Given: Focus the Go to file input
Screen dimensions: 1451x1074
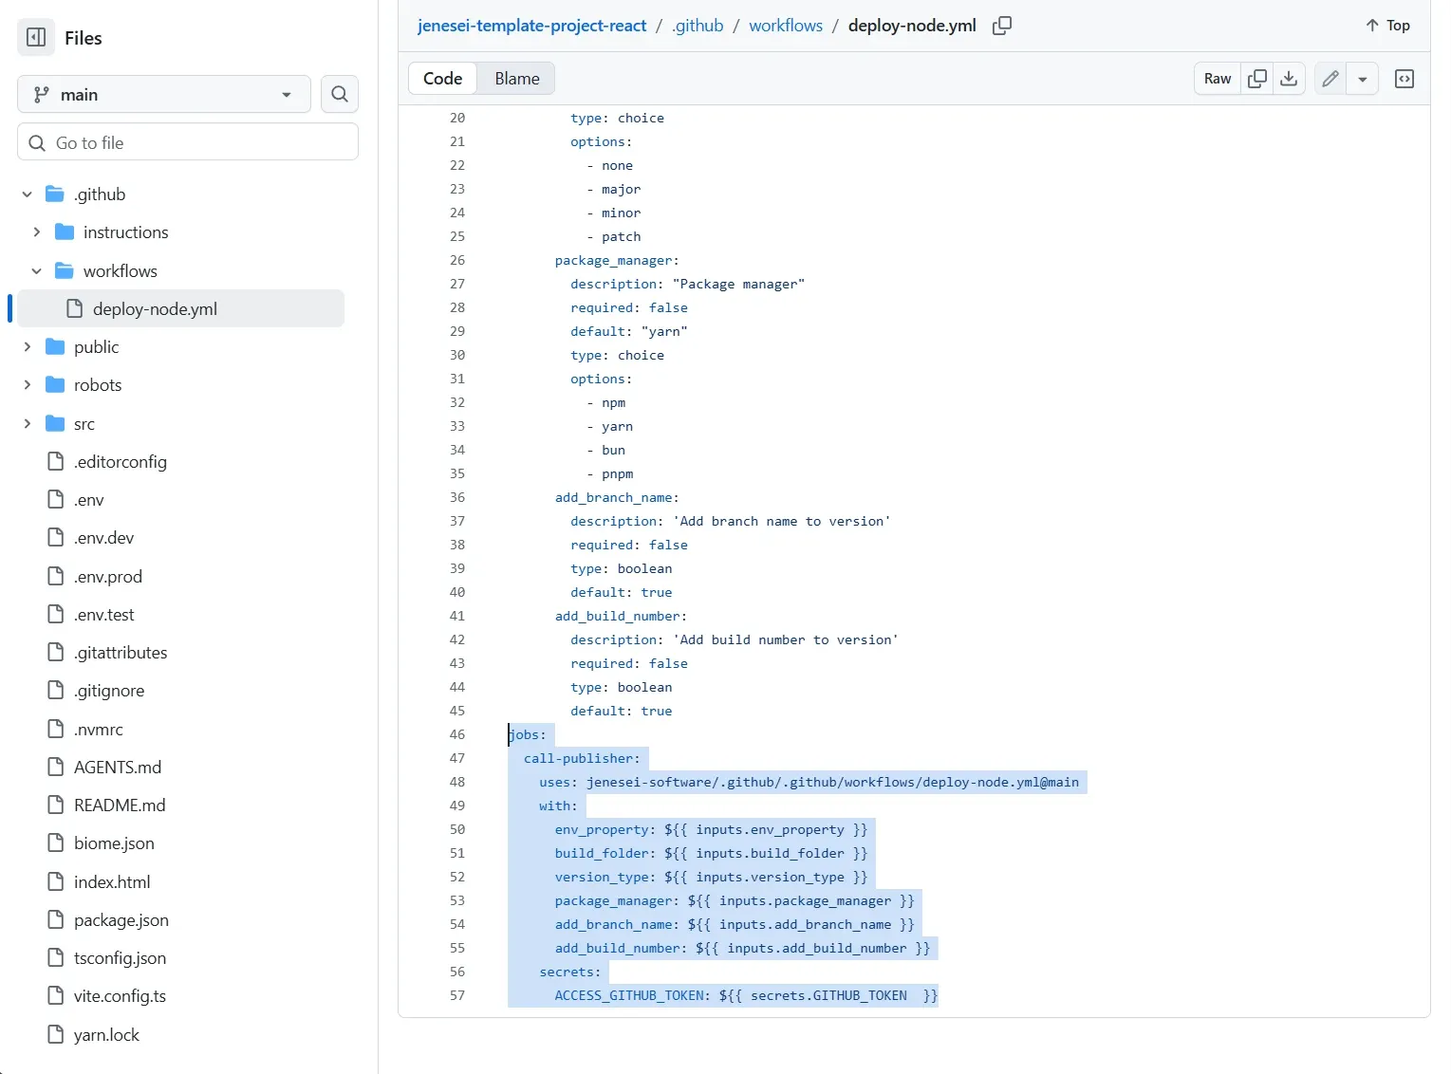Looking at the screenshot, I should (x=188, y=142).
